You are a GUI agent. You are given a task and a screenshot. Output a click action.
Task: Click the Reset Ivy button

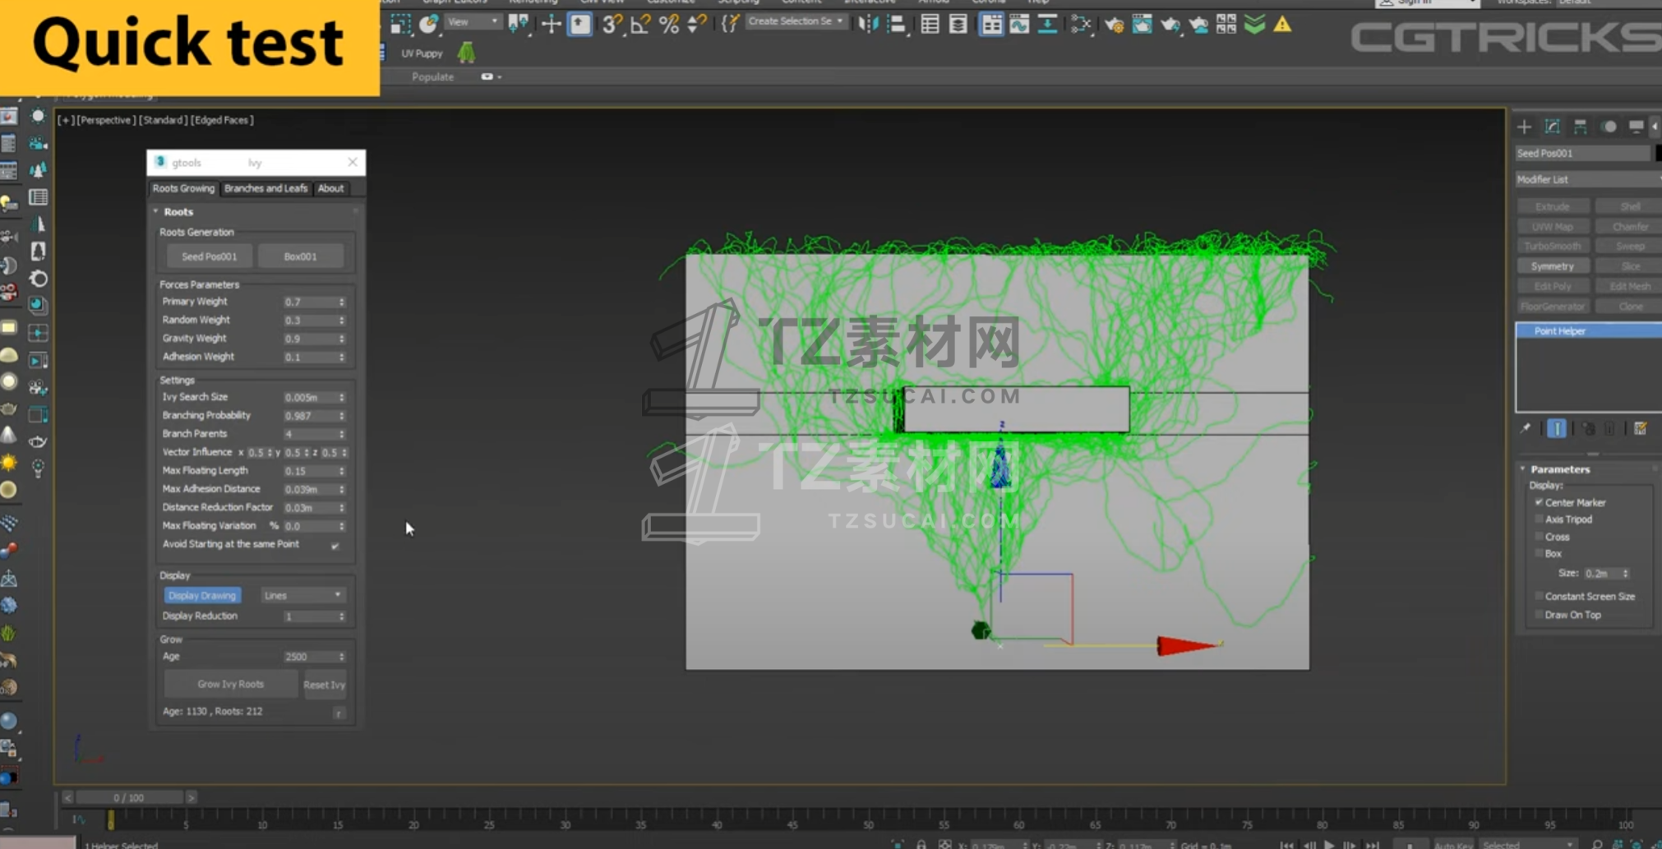pos(324,685)
